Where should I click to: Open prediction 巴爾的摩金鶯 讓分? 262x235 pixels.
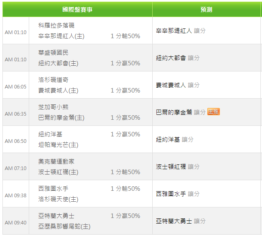181,112
